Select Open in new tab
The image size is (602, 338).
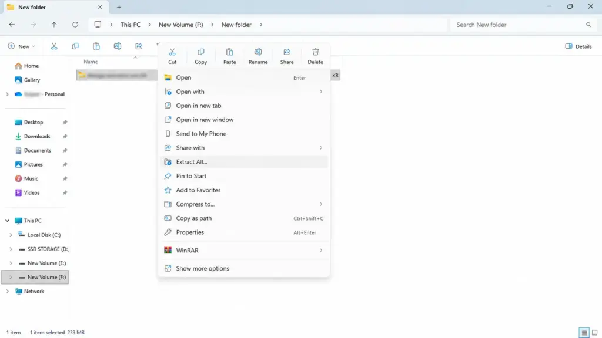pyautogui.click(x=243, y=106)
